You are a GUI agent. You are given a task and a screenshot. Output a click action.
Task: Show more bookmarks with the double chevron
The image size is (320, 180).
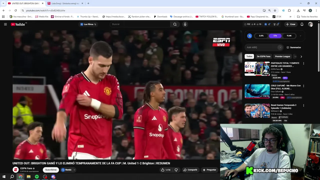(290, 17)
